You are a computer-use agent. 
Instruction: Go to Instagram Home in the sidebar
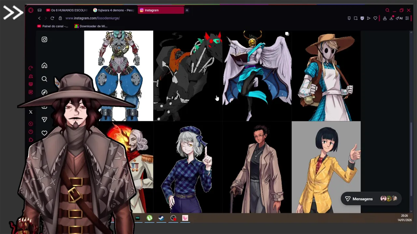[44, 66]
